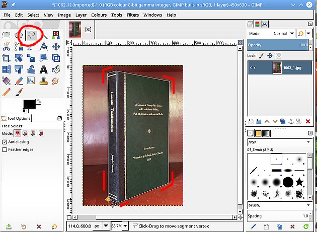Select the Move tool
Image resolution: width=317 pixels, height=232 pixels.
click(56, 46)
